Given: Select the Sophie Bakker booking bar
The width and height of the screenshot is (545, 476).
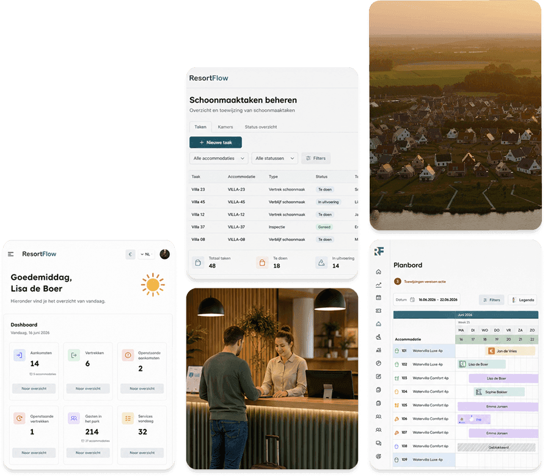Looking at the screenshot, I should pyautogui.click(x=499, y=392).
